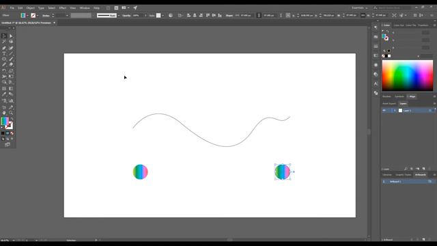Select the Paintbrush tool
The width and height of the screenshot is (437, 246).
point(11,59)
